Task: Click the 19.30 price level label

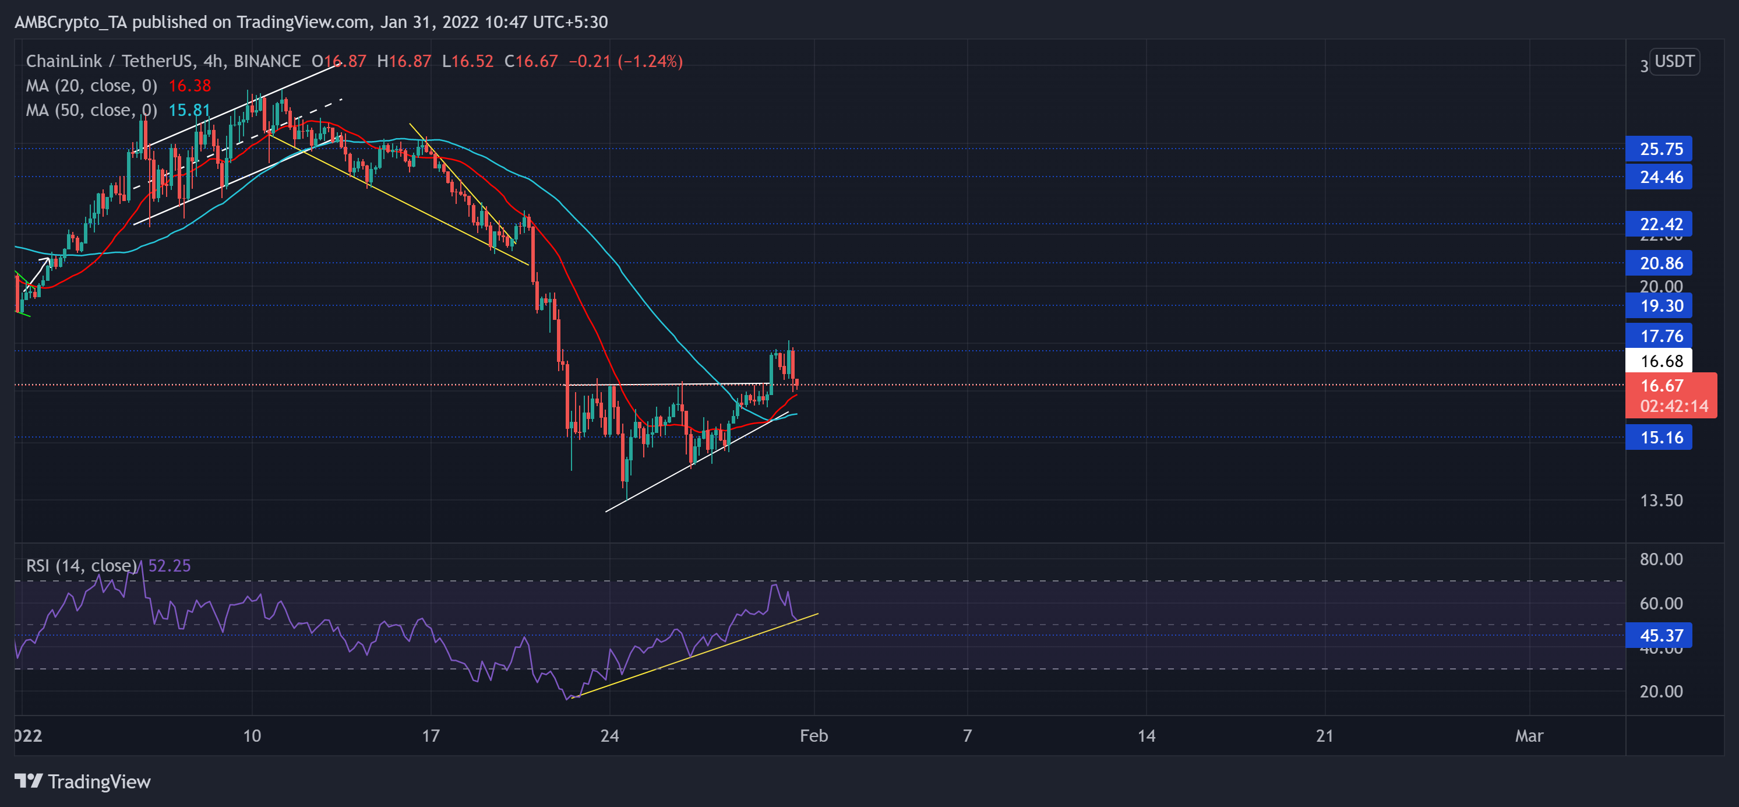Action: [x=1659, y=306]
